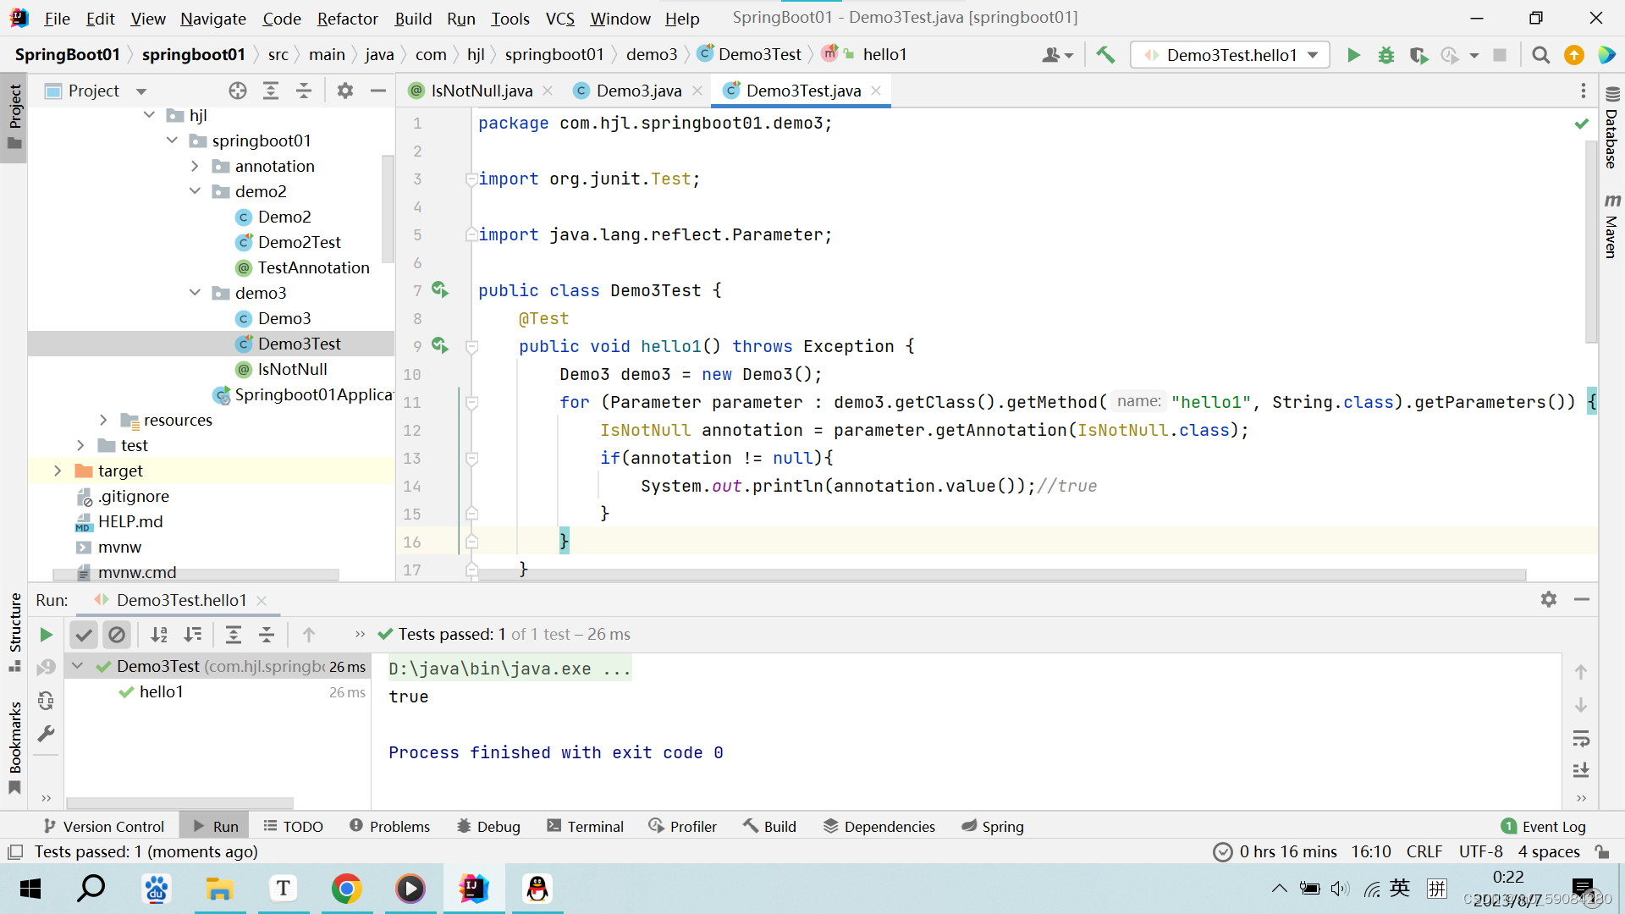Collapse the demo3 package in the project tree

(196, 293)
